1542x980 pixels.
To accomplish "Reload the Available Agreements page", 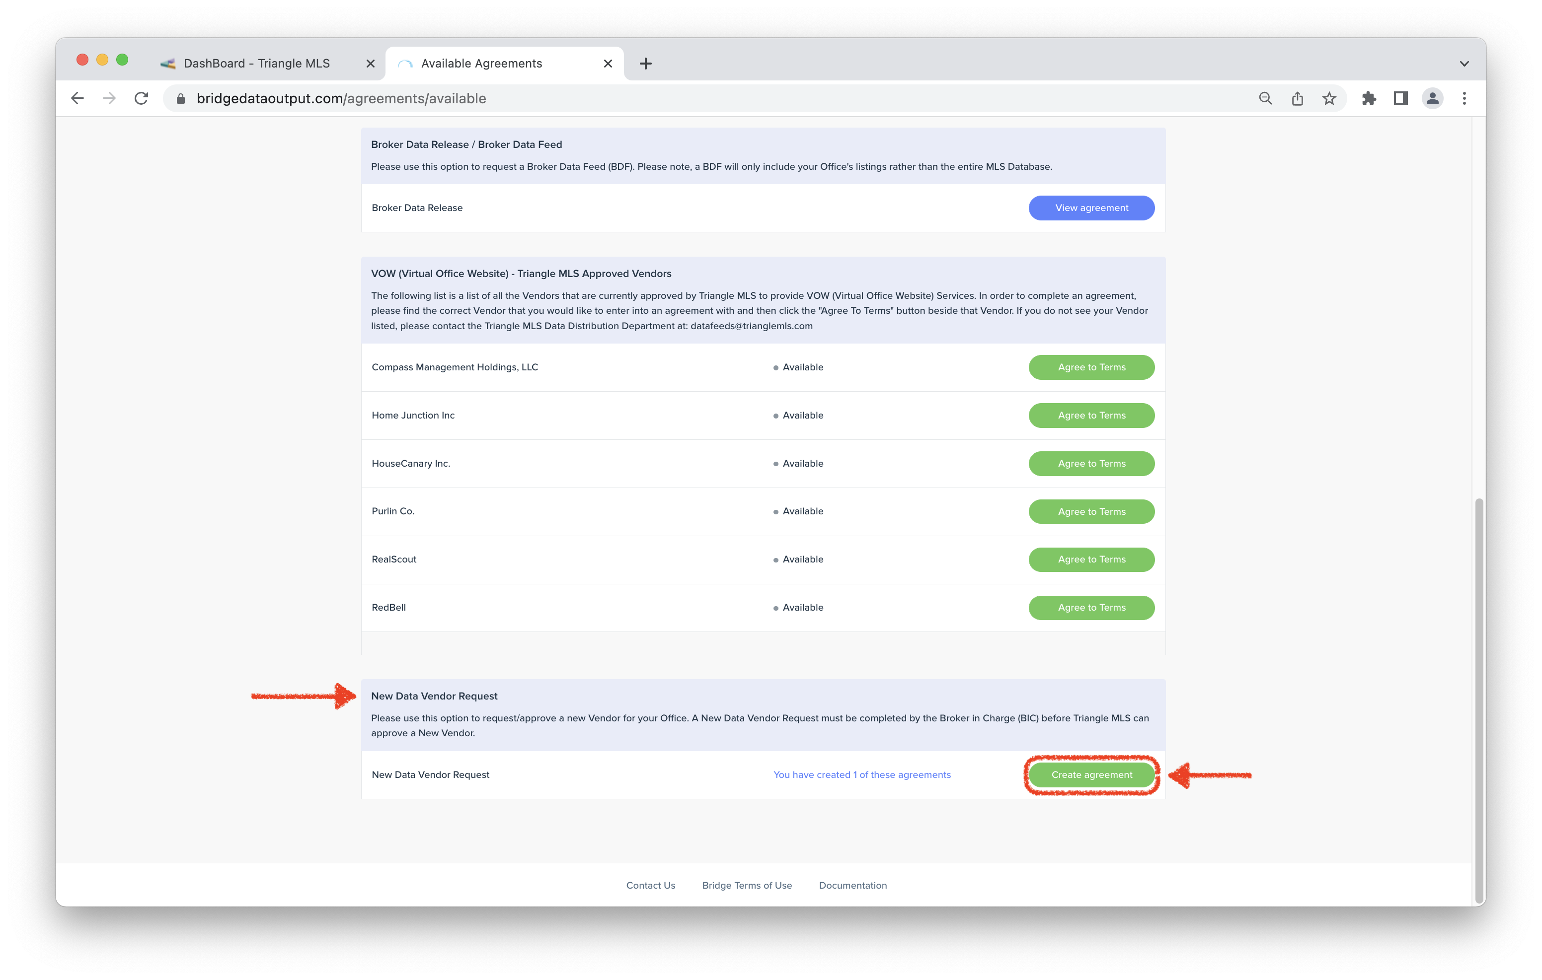I will tap(142, 99).
